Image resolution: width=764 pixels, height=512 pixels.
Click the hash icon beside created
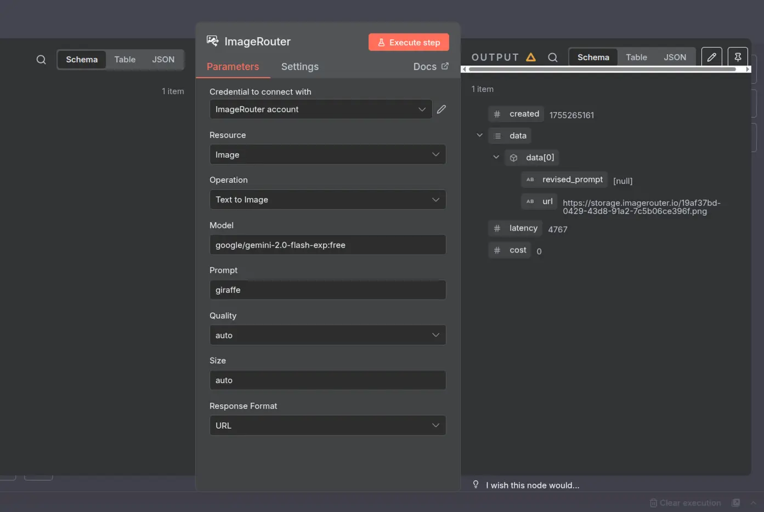[497, 114]
